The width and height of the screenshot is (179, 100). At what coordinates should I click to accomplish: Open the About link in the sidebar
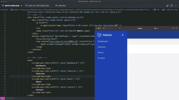click(x=100, y=52)
